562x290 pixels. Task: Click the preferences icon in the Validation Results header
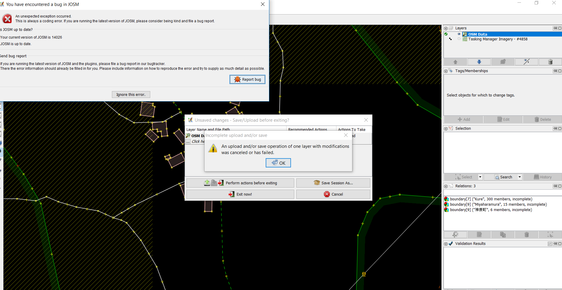[x=550, y=244]
